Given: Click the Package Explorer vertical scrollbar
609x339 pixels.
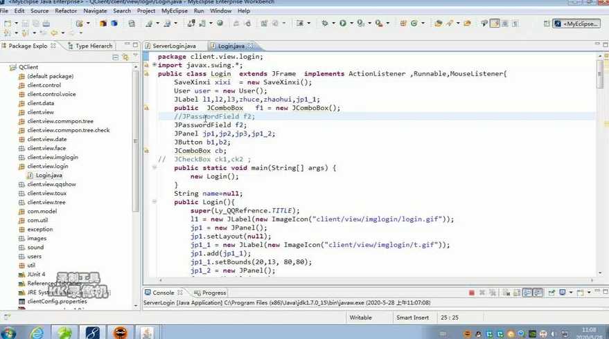Looking at the screenshot, I should 136,140.
